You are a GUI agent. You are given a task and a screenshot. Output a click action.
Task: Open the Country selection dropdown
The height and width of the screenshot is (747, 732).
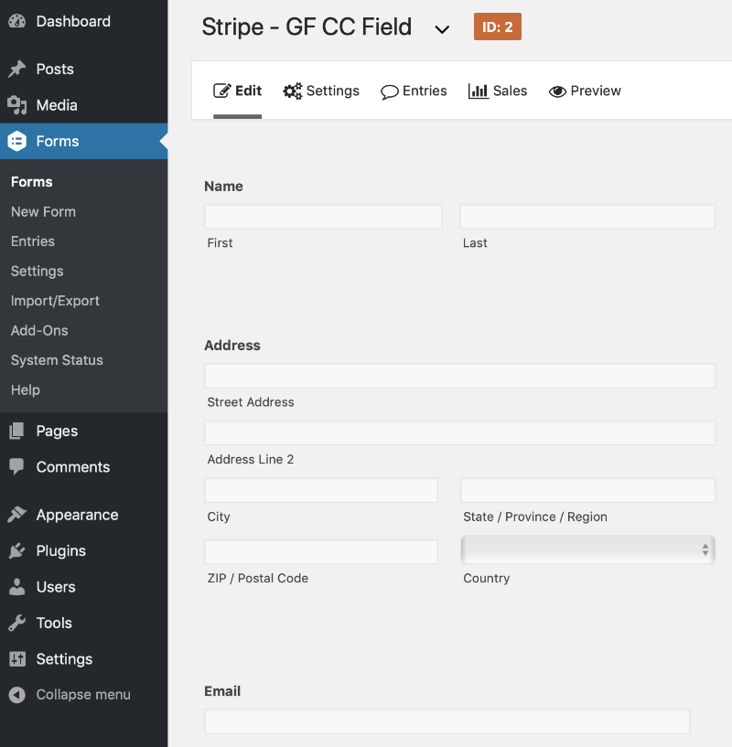pyautogui.click(x=587, y=549)
